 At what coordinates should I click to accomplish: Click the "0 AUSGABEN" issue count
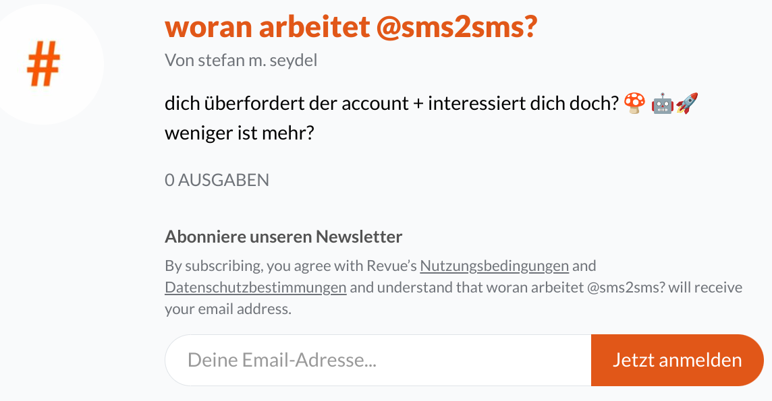coord(217,180)
